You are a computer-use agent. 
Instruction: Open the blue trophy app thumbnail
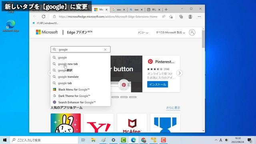[x=165, y=123]
